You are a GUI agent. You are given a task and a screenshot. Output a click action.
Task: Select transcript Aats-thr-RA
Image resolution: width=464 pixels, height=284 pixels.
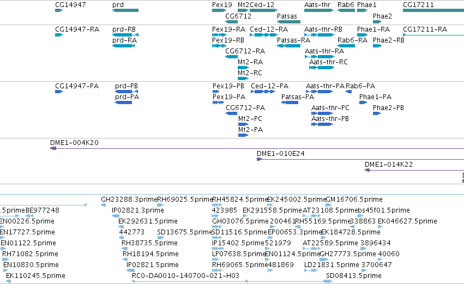click(324, 51)
